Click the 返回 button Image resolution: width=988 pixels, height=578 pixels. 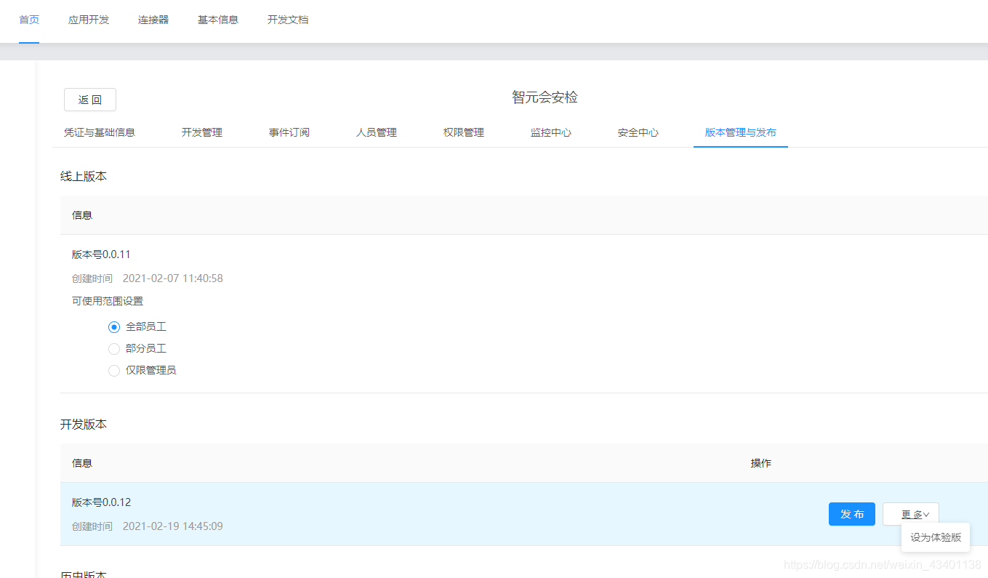pos(90,100)
